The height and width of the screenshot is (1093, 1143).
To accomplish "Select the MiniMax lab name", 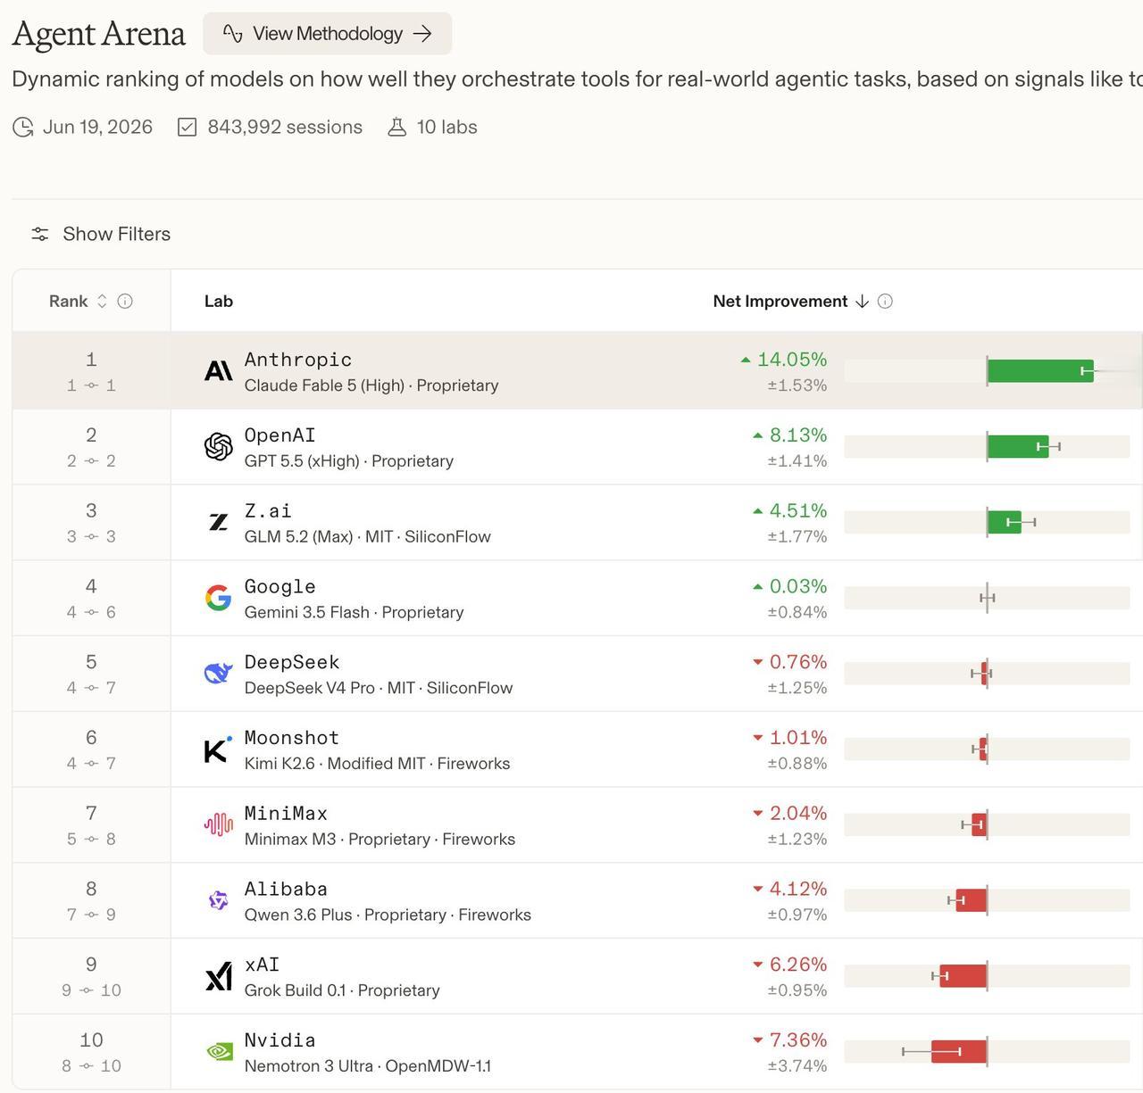I will tap(286, 814).
